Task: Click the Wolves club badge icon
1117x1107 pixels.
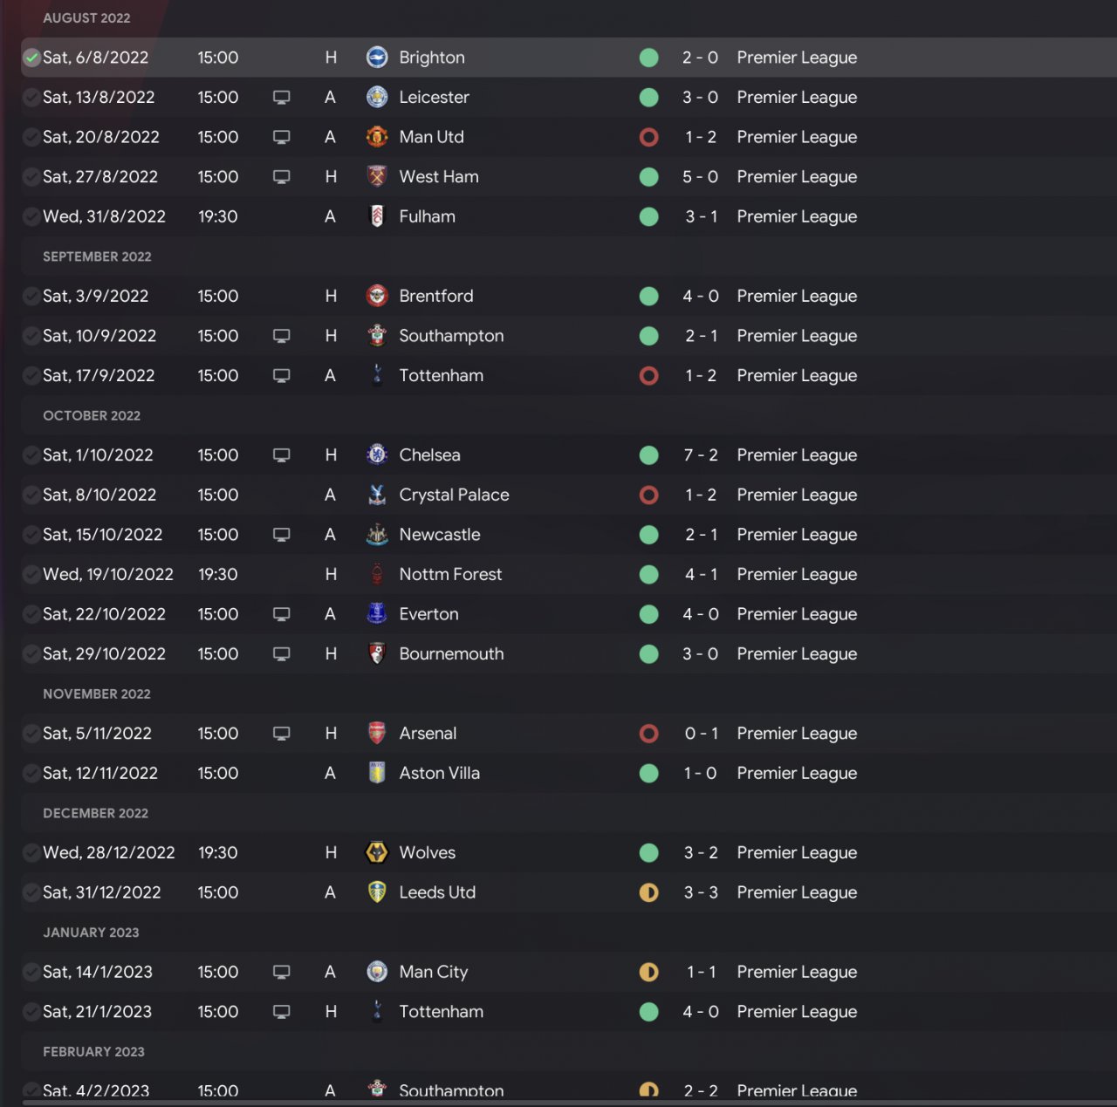Action: point(377,852)
